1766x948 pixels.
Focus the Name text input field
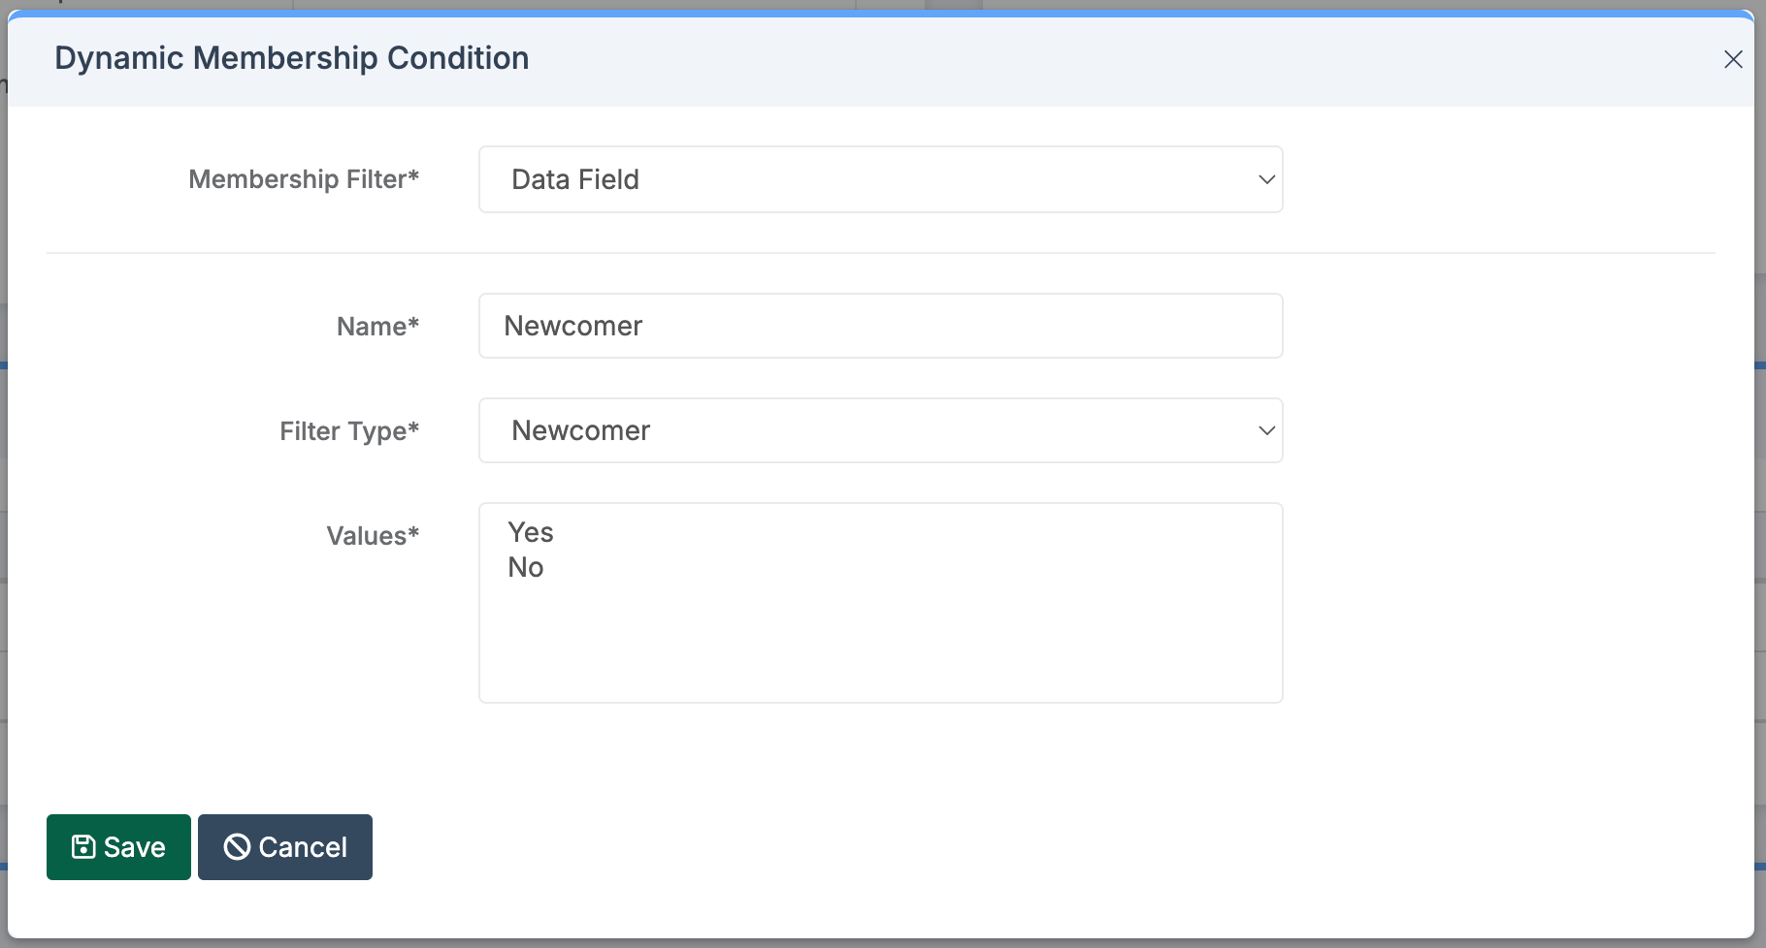(x=879, y=326)
